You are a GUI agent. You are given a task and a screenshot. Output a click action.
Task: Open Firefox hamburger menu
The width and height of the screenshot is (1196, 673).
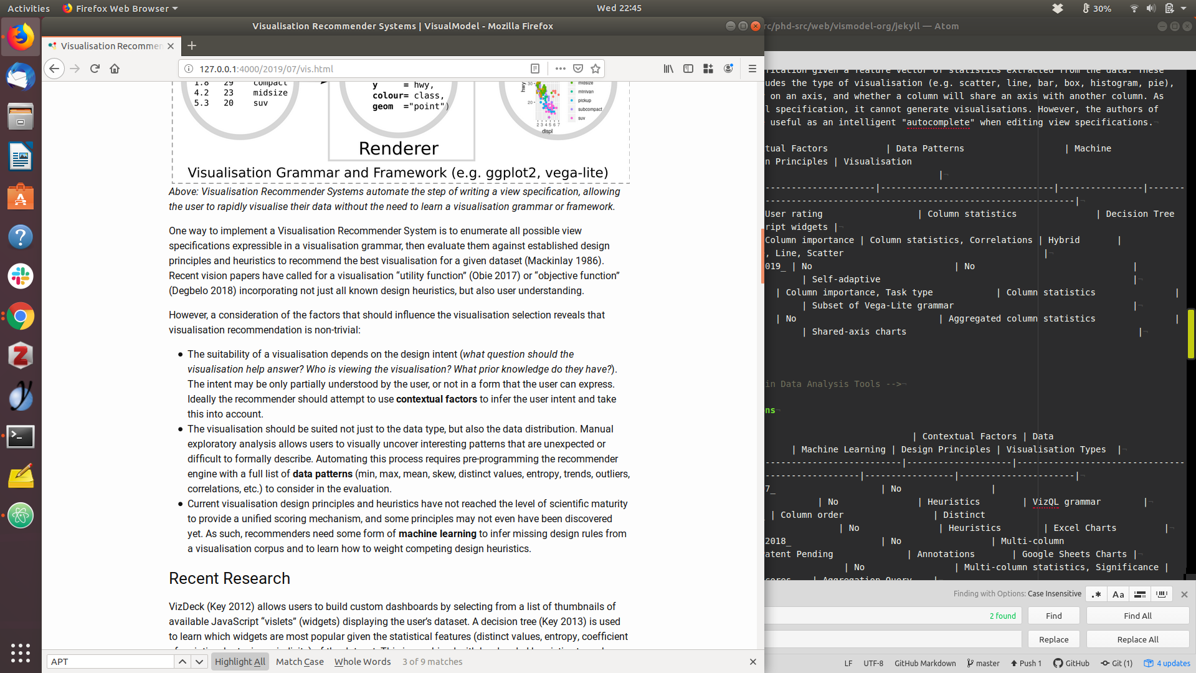click(x=752, y=69)
